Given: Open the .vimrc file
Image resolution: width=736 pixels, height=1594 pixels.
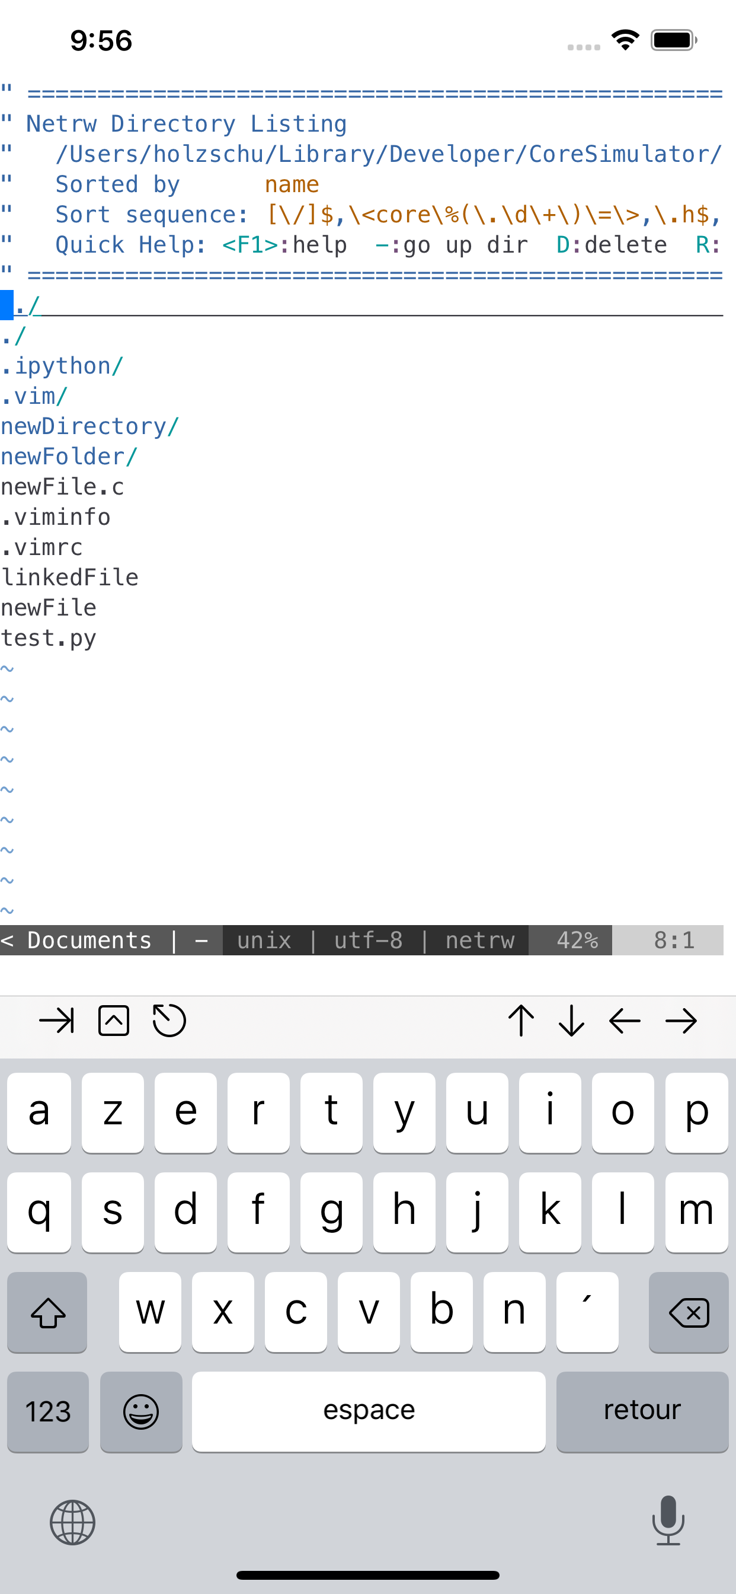Looking at the screenshot, I should click(41, 547).
